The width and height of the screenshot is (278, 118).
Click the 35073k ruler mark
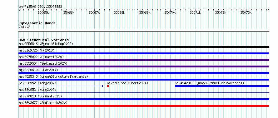click(246, 13)
